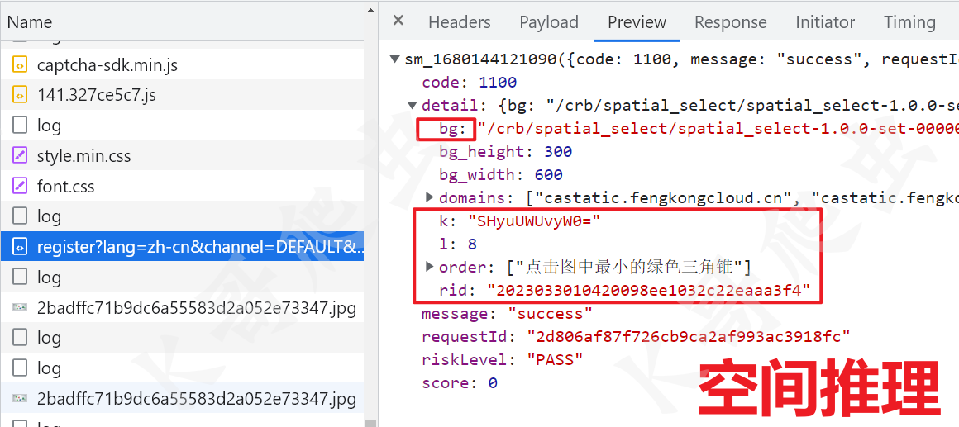The height and width of the screenshot is (427, 959).
Task: Switch to the Initiator tab
Action: [x=825, y=22]
